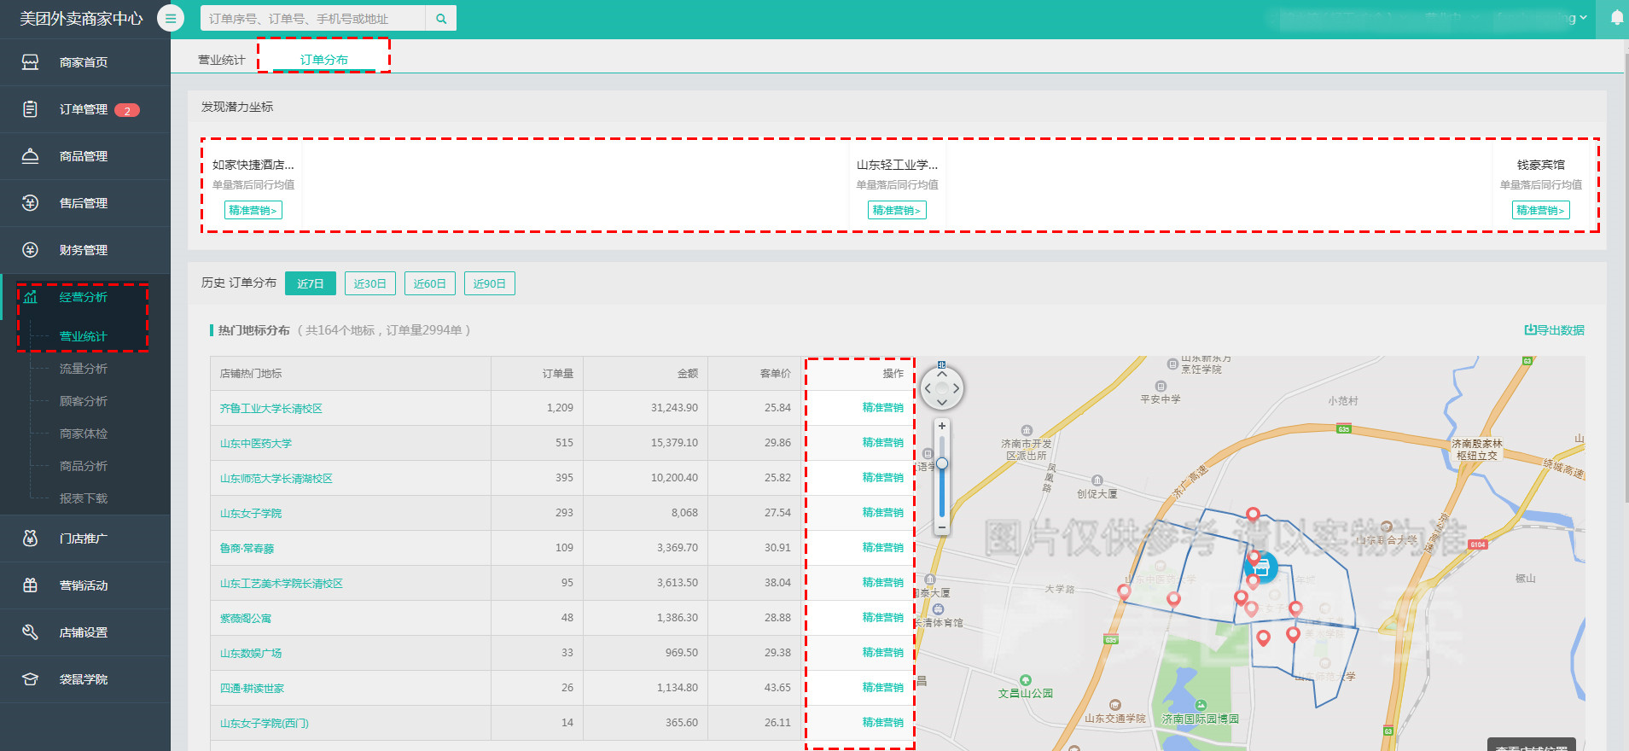Image resolution: width=1629 pixels, height=751 pixels.
Task: Select 近60日 date range
Action: [x=430, y=283]
